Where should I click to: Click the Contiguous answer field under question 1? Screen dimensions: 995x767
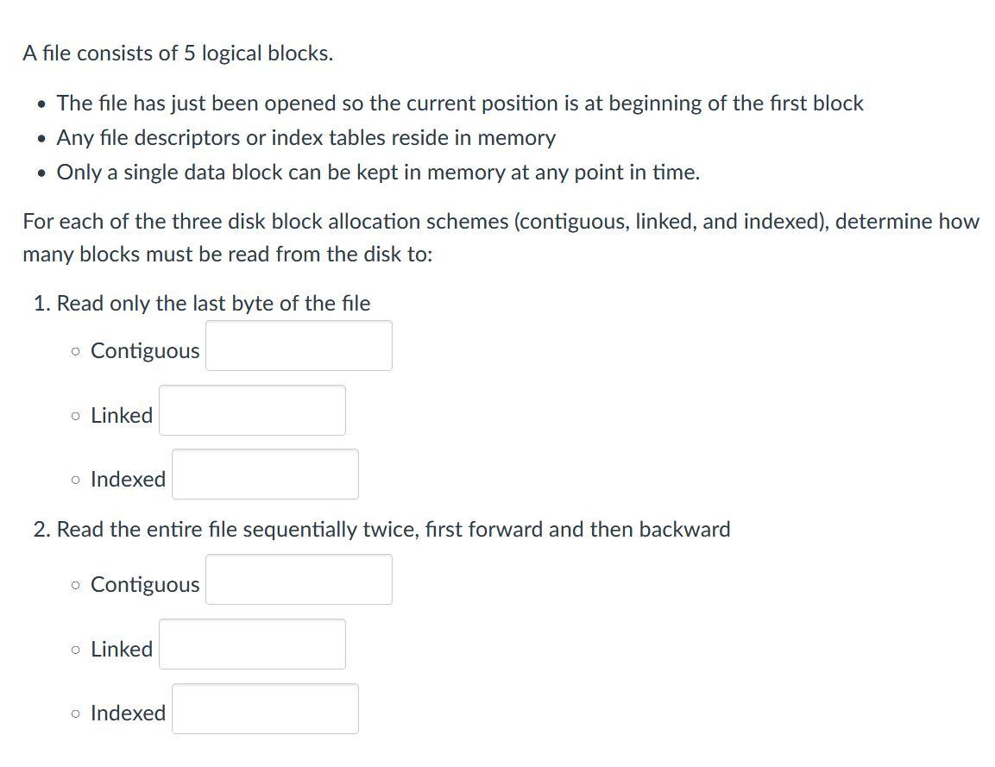pos(299,345)
